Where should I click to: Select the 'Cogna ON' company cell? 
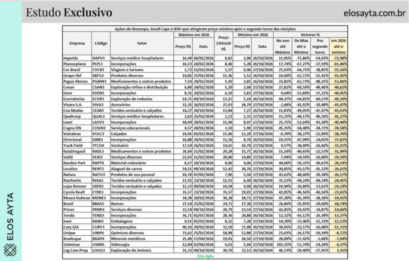[x=77, y=128]
